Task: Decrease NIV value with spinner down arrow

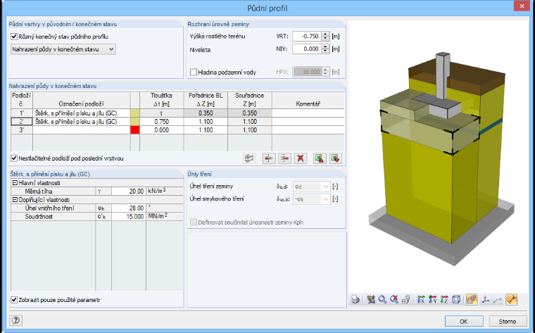Action: 325,51
